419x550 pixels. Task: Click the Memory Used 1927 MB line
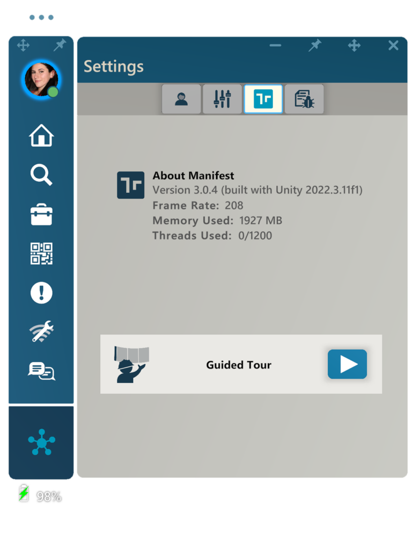(x=218, y=220)
